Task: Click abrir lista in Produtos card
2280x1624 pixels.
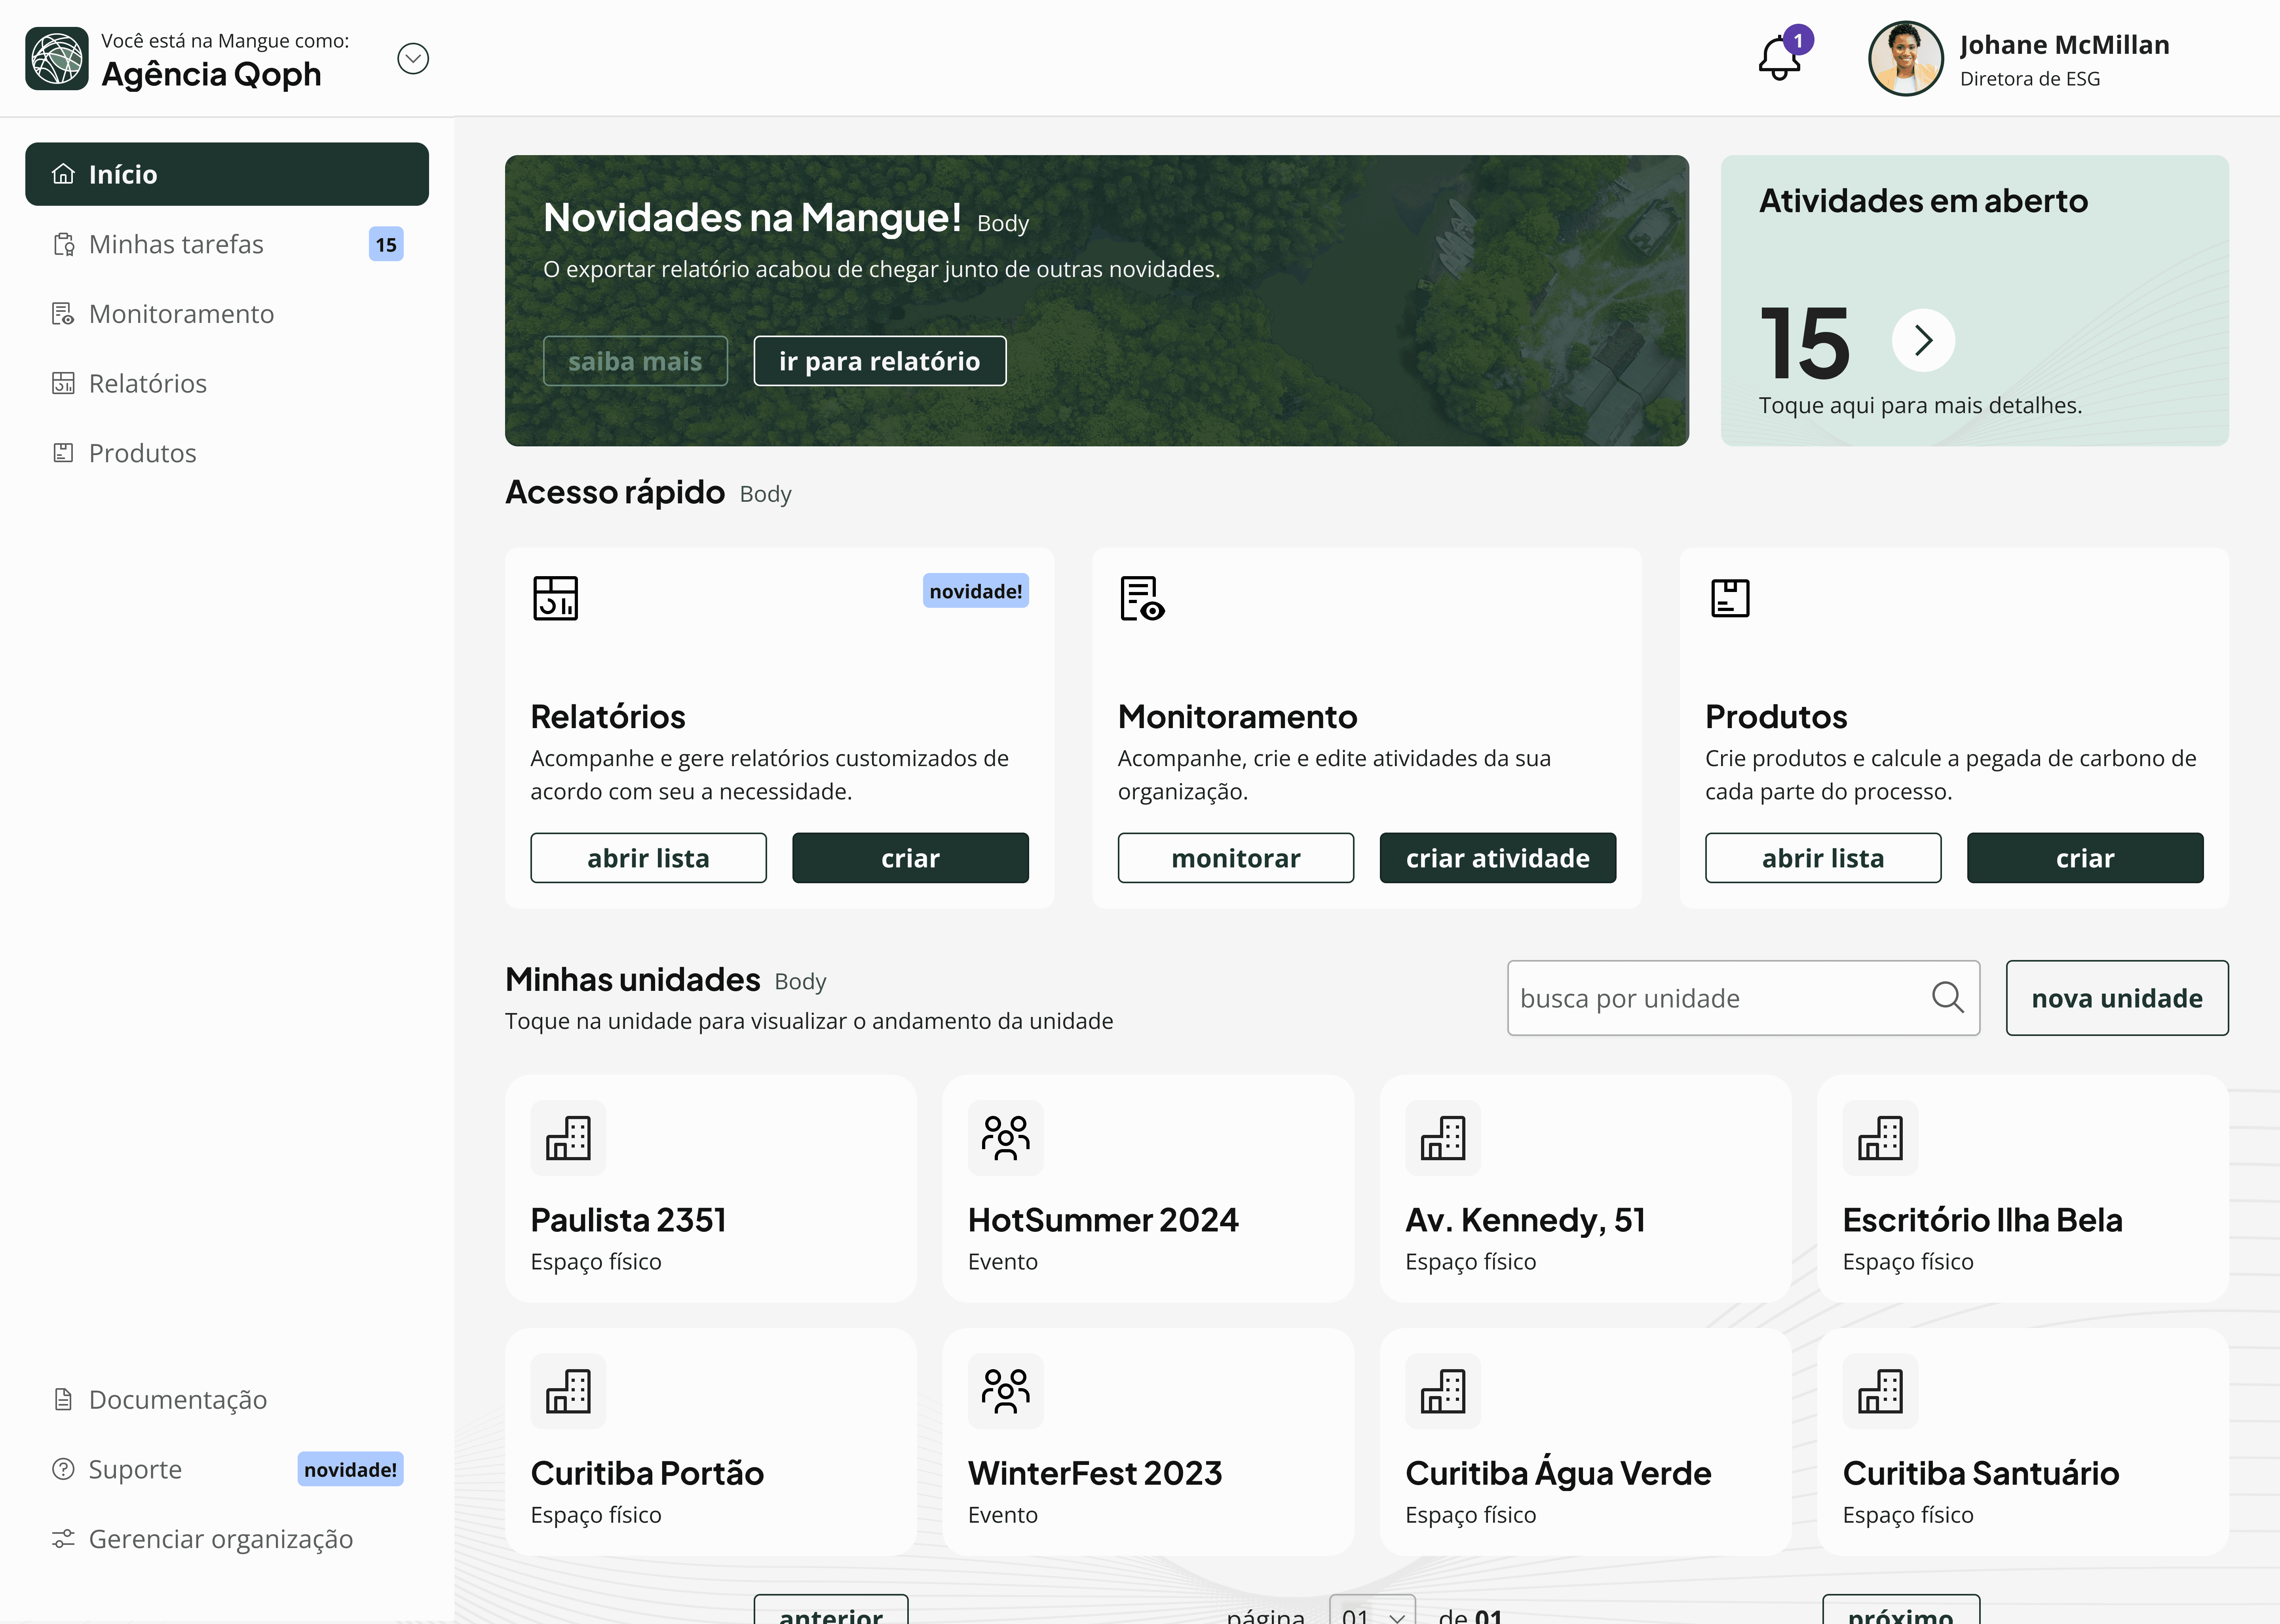Action: tap(1823, 858)
